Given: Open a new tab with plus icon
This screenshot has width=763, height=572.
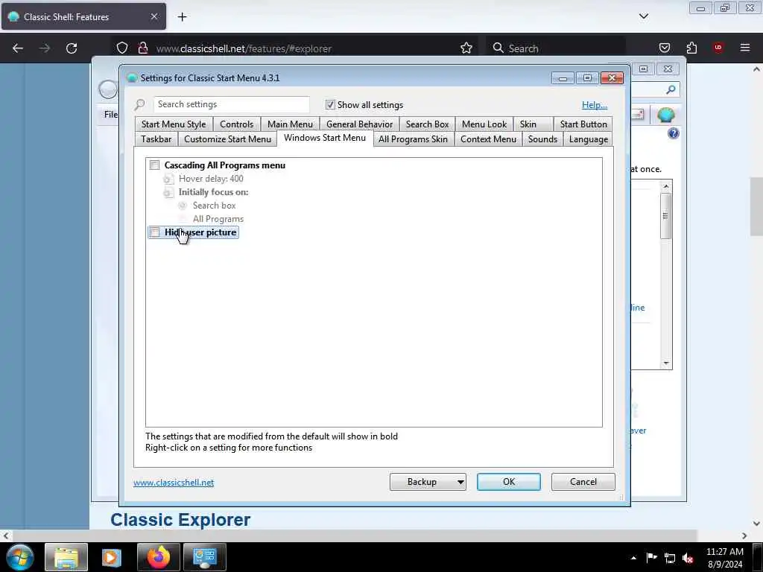Looking at the screenshot, I should 182,17.
